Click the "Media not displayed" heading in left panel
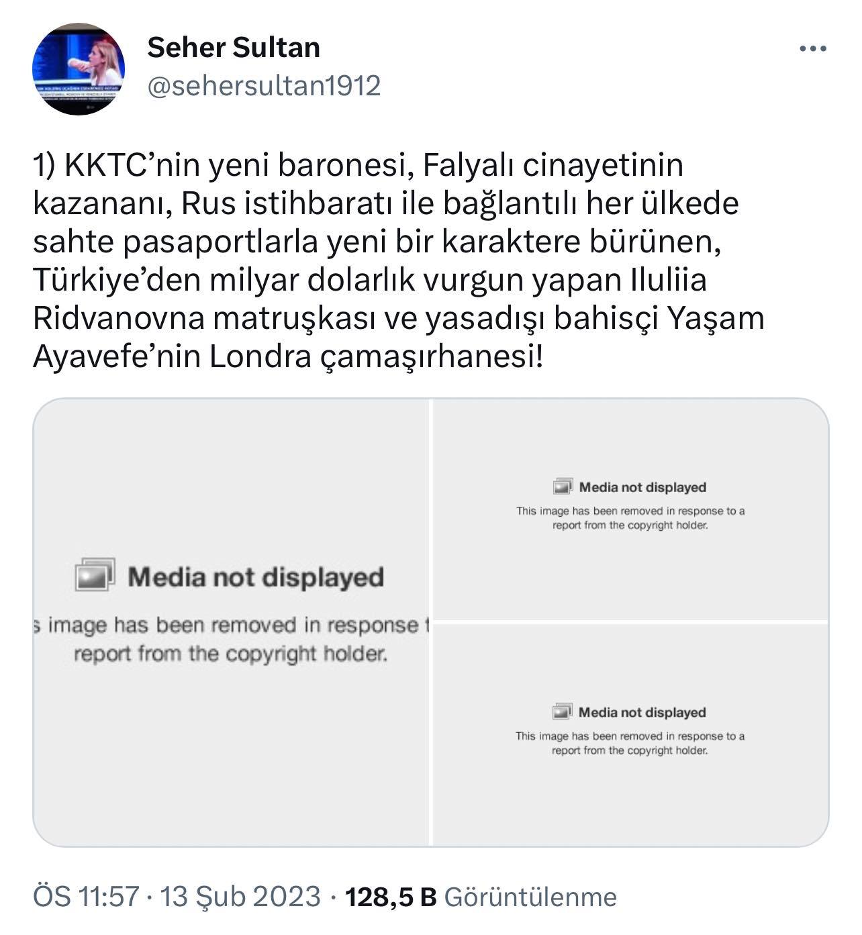862x935 pixels. (256, 577)
